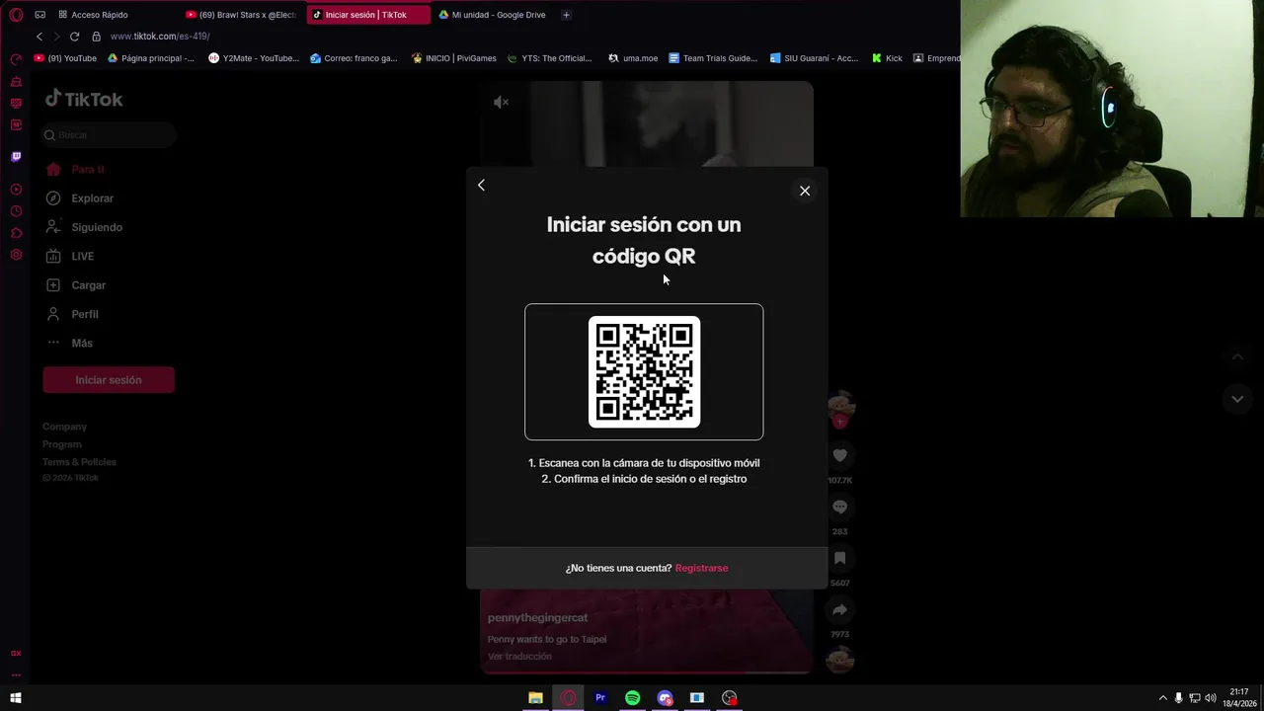This screenshot has height=711, width=1264.
Task: Focus the address bar URL
Action: point(160,37)
